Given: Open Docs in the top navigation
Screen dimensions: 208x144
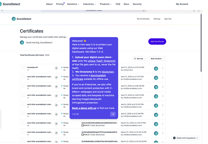Looking at the screenshot, I should click(126, 4).
